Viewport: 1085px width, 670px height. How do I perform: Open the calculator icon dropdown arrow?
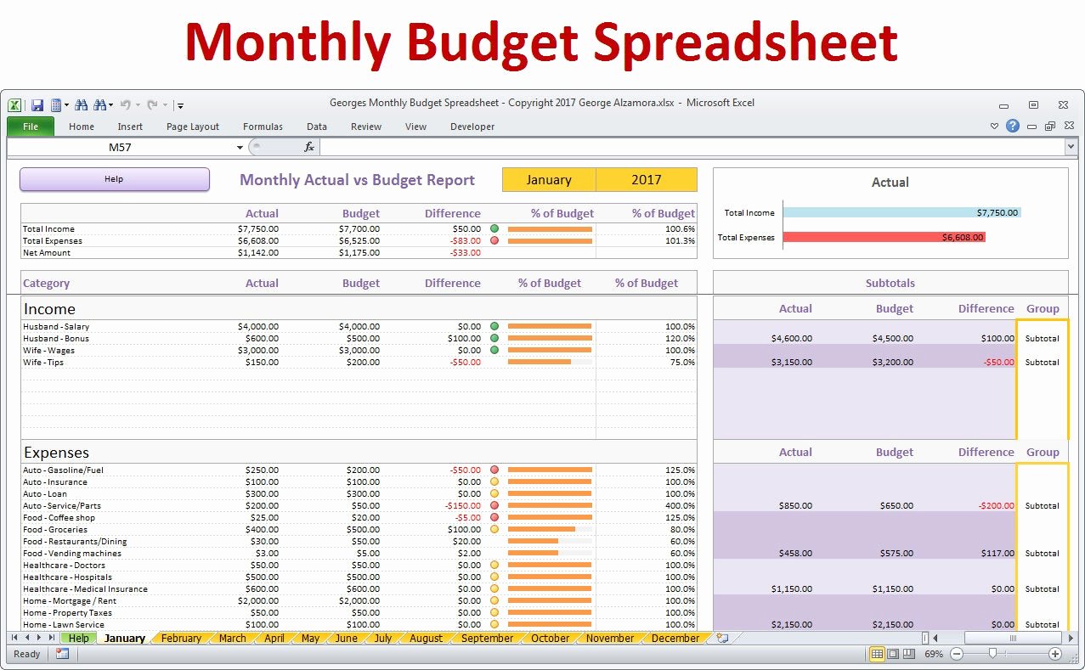pos(67,106)
